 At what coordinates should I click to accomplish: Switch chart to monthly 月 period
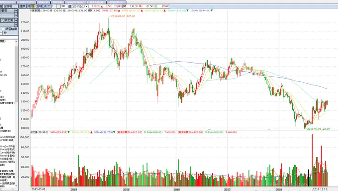[28, 6]
